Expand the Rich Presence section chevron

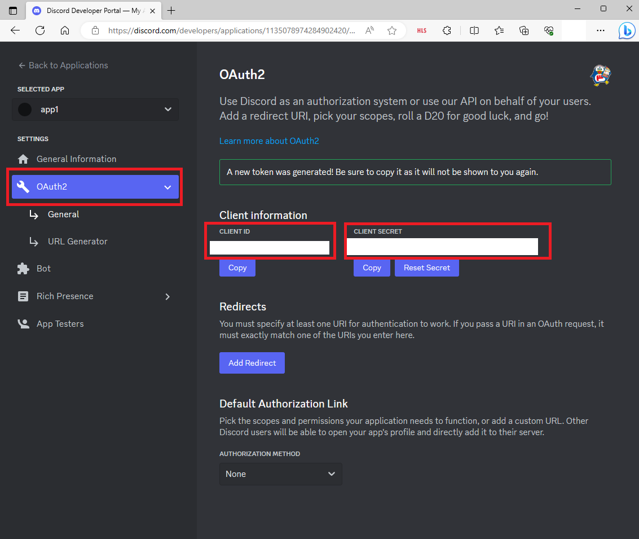[168, 296]
